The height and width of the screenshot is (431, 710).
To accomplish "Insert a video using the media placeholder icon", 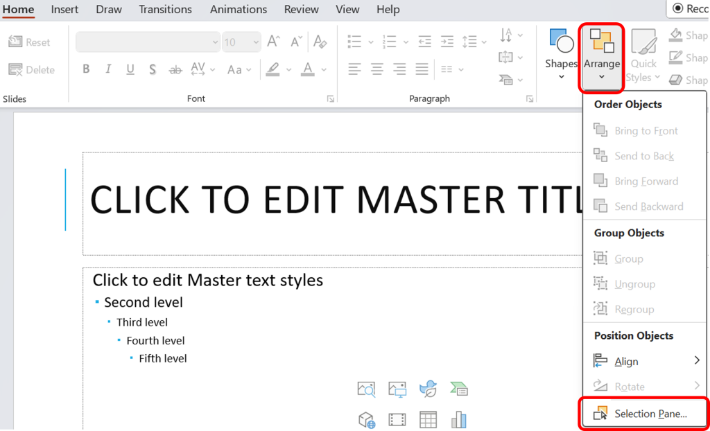I will (x=397, y=419).
